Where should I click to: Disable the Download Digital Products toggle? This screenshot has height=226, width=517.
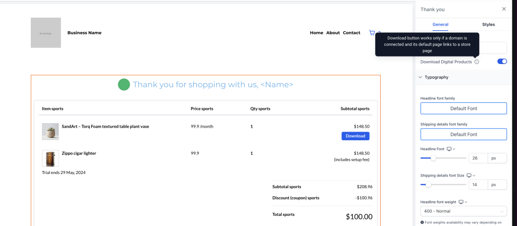click(x=502, y=62)
